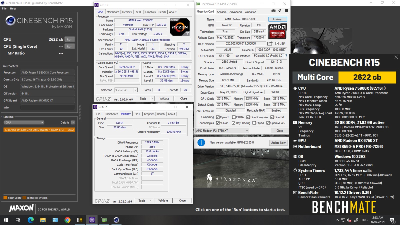Screen dimensions: 400x225
Task: Click the GPU-Z Lookup button
Action: click(277, 19)
